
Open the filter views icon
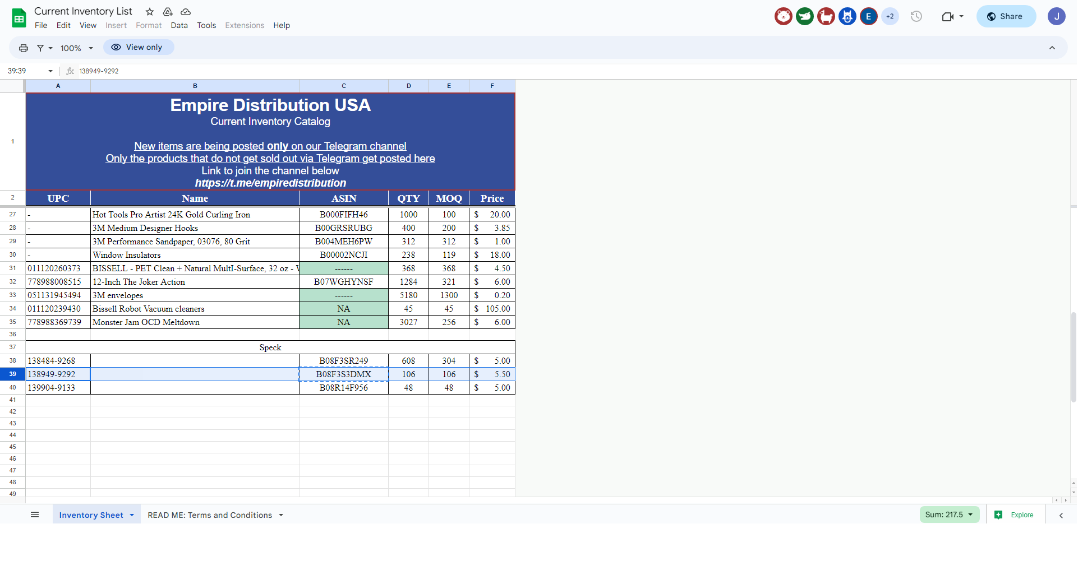point(40,48)
